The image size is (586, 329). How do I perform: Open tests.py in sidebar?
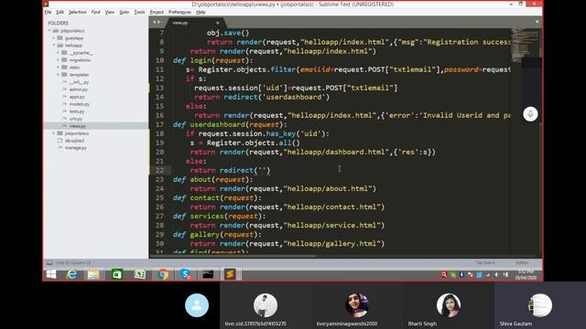click(77, 111)
